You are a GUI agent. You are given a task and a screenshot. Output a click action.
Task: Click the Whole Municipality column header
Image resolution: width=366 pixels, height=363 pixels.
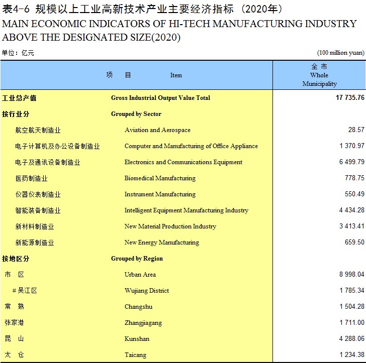(x=319, y=75)
